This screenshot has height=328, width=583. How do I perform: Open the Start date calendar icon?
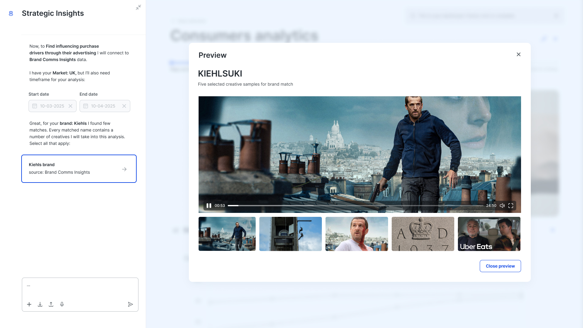tap(35, 106)
